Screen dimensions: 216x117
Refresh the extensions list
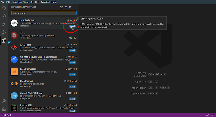click(x=66, y=7)
